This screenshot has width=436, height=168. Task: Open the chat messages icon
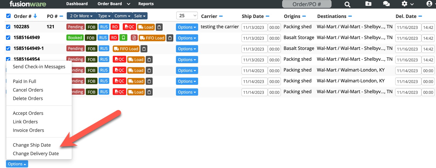[x=386, y=4]
